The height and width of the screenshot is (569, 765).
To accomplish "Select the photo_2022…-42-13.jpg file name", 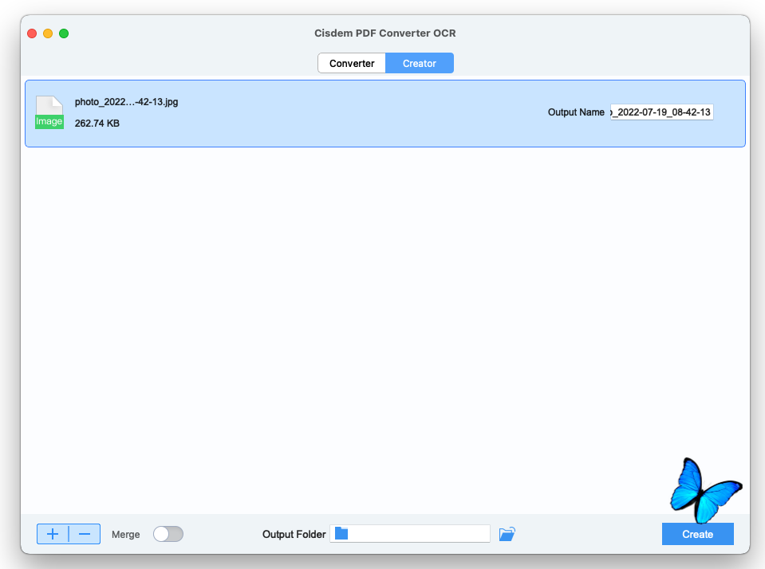I will pos(126,102).
